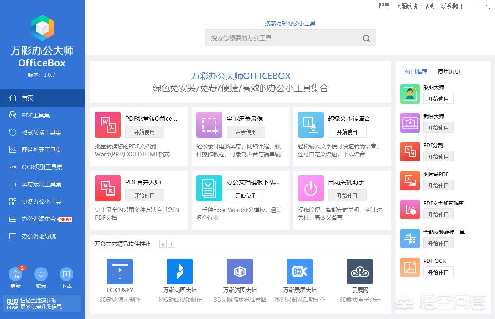Open PDF工具集 in the sidebar
Viewport: 495px width, 319px height.
(36, 115)
